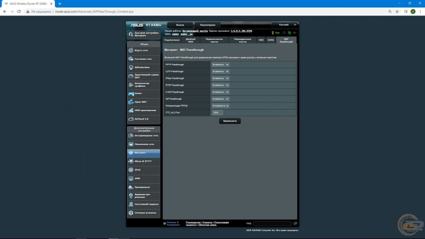Screen dimensions: 425x239
Task: Click the FAQ search input field
Action: pyautogui.click(x=273, y=224)
